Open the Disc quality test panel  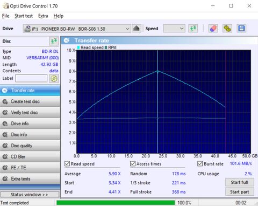30,146
